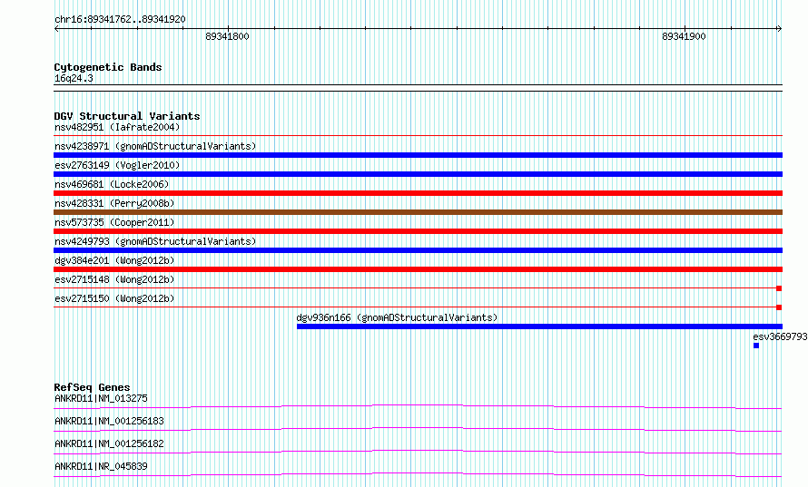Click the 16q24.3 band label
Viewport: 808px width, 487px height.
pos(74,78)
